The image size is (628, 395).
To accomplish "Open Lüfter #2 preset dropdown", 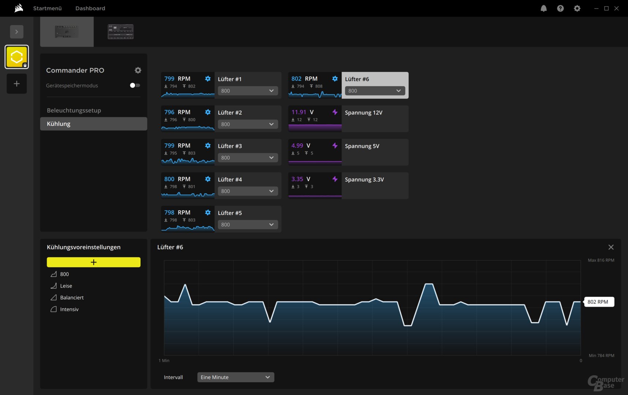I will tap(248, 124).
